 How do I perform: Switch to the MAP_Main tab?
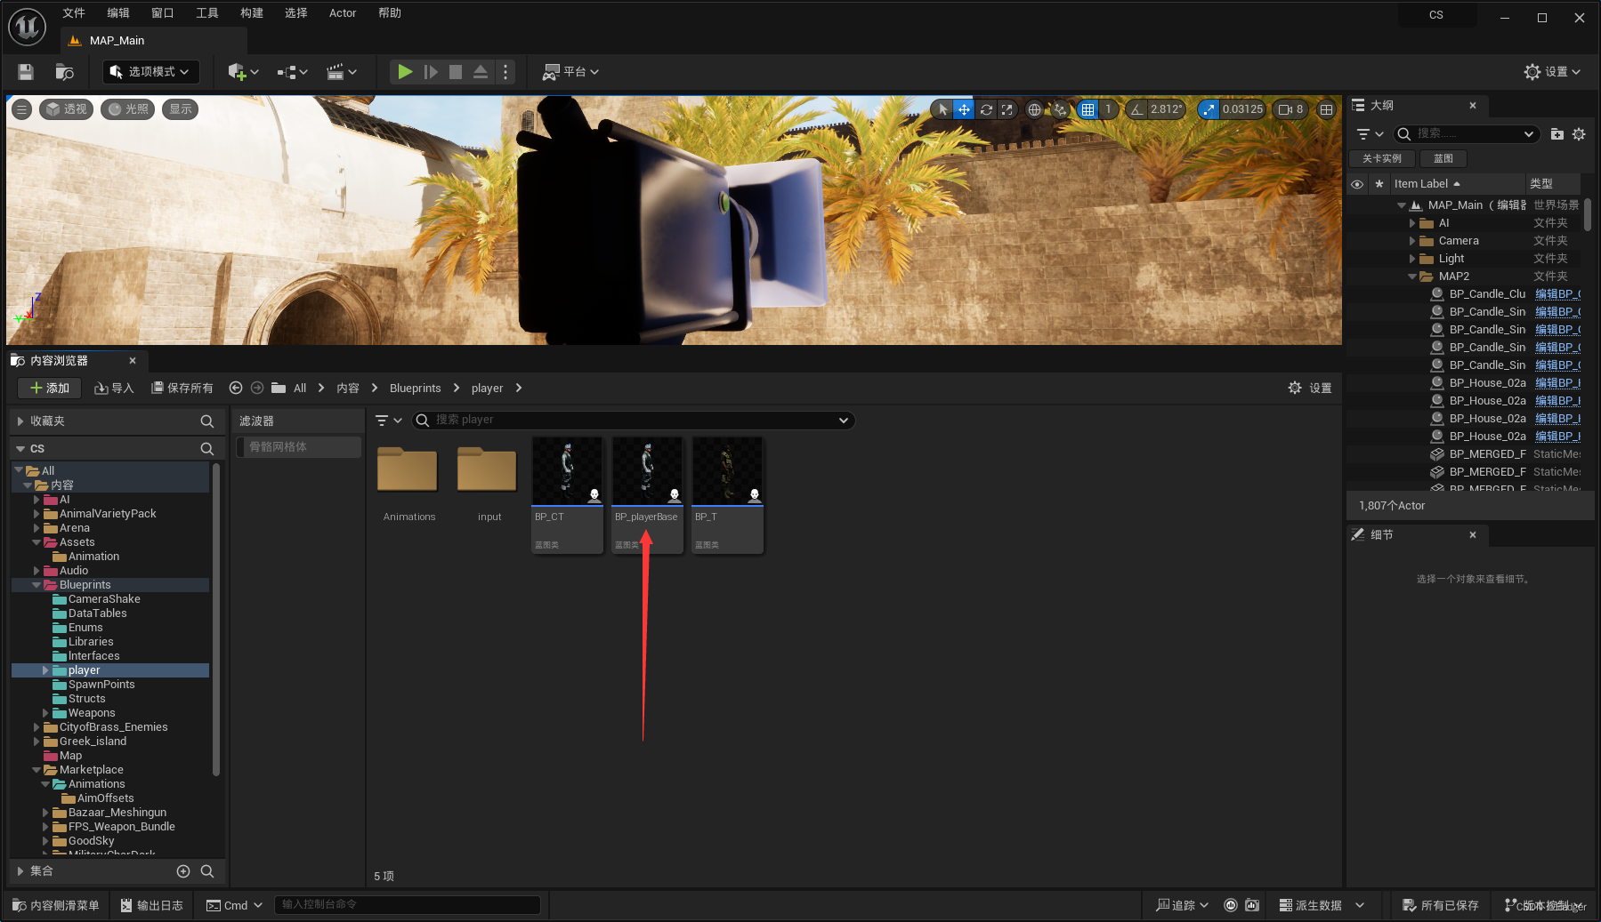[117, 41]
